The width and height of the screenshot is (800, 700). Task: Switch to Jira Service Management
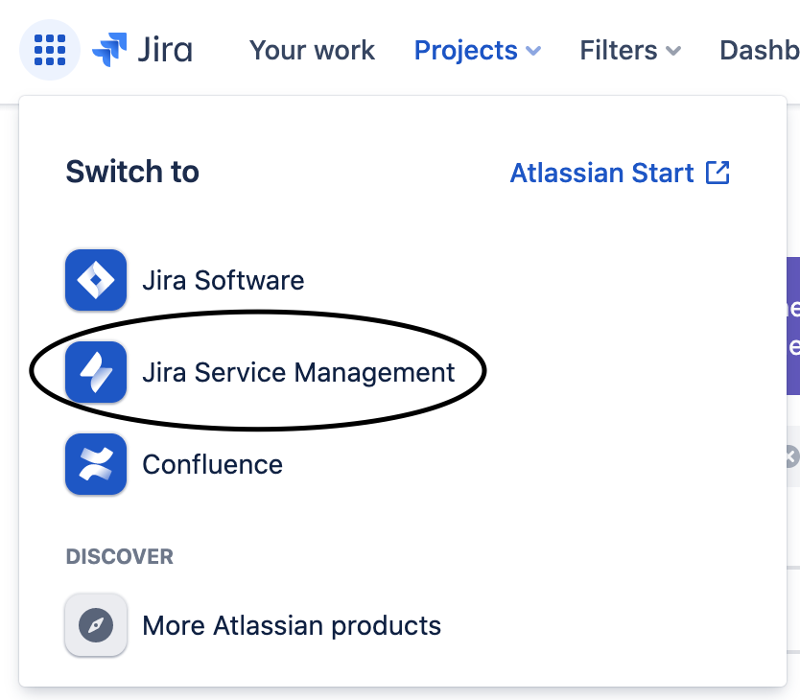pos(298,372)
